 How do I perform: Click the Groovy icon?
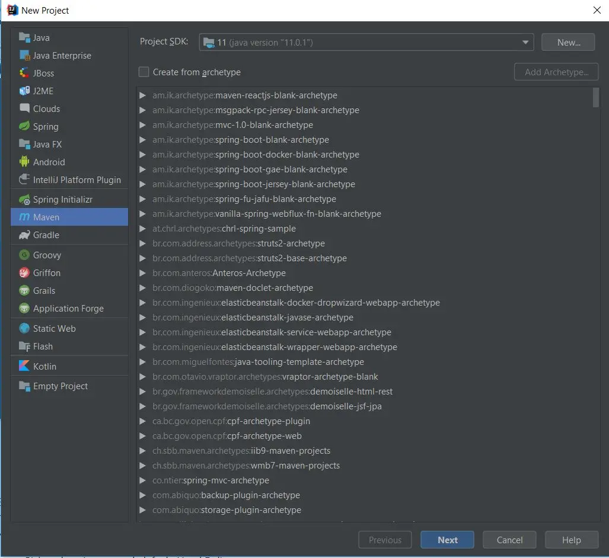point(24,255)
